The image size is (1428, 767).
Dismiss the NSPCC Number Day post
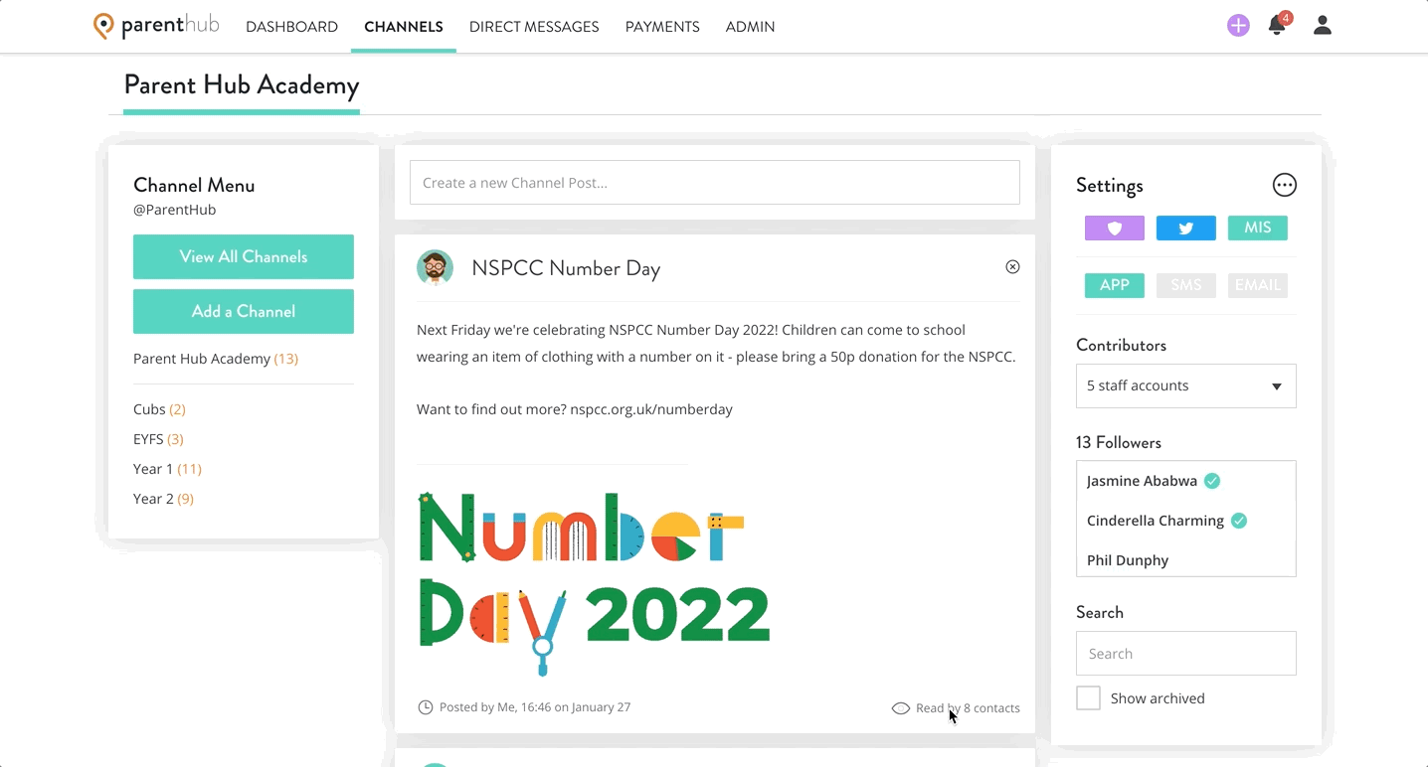pos(1012,266)
